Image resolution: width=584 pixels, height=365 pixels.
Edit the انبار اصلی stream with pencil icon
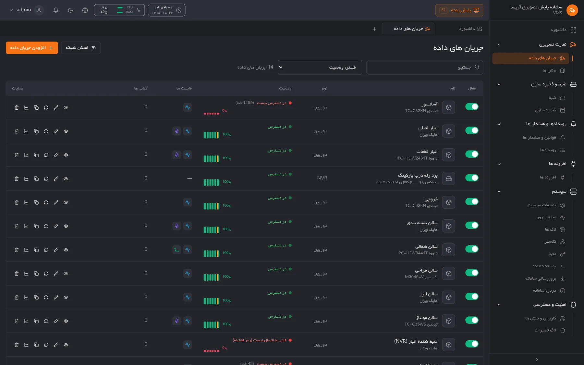tap(56, 131)
